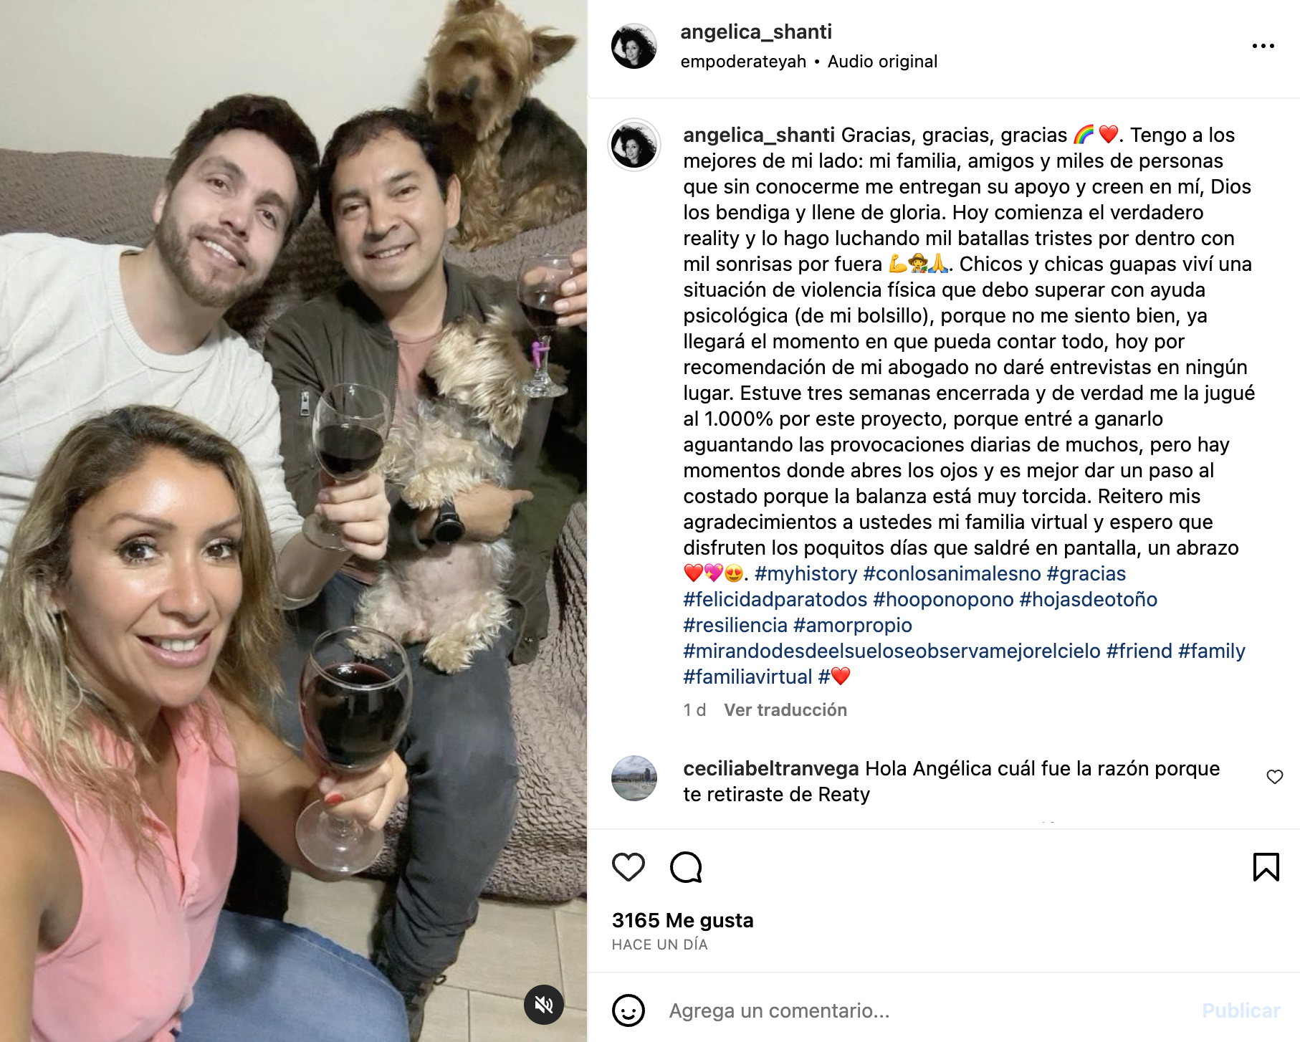Open the three-dots more options menu
The image size is (1300, 1042).
click(1263, 46)
